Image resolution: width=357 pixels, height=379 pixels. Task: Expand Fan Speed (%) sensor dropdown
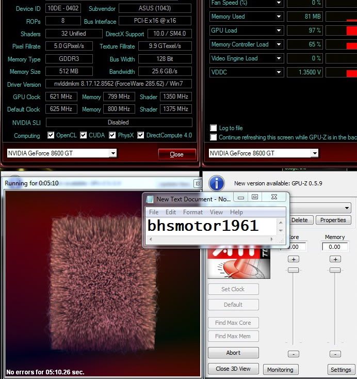tap(279, 3)
